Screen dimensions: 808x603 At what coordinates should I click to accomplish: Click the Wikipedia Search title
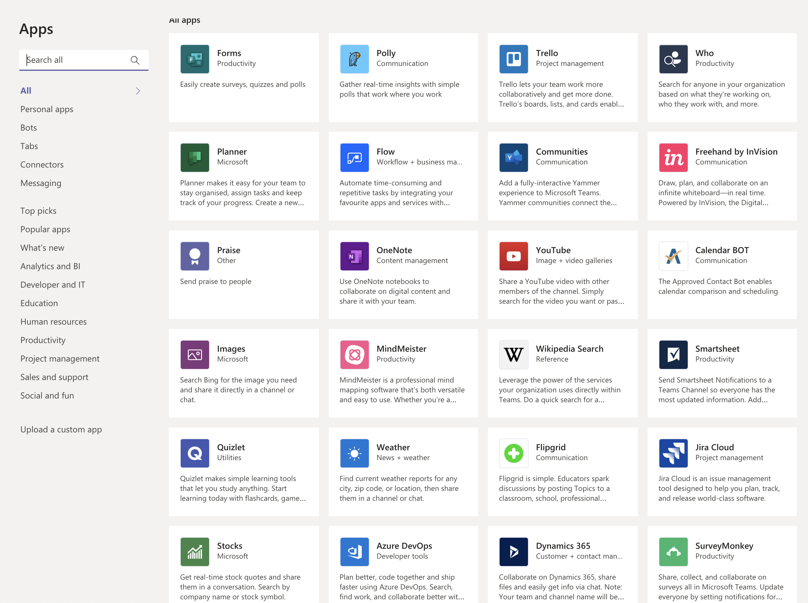(570, 349)
